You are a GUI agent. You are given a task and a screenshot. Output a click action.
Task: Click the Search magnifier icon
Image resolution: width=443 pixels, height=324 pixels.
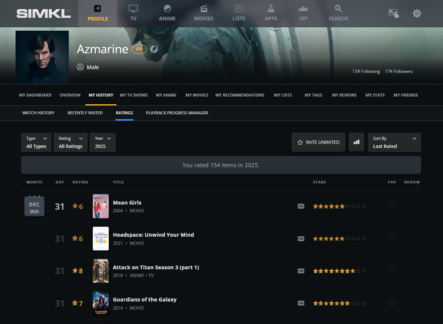[x=338, y=9]
